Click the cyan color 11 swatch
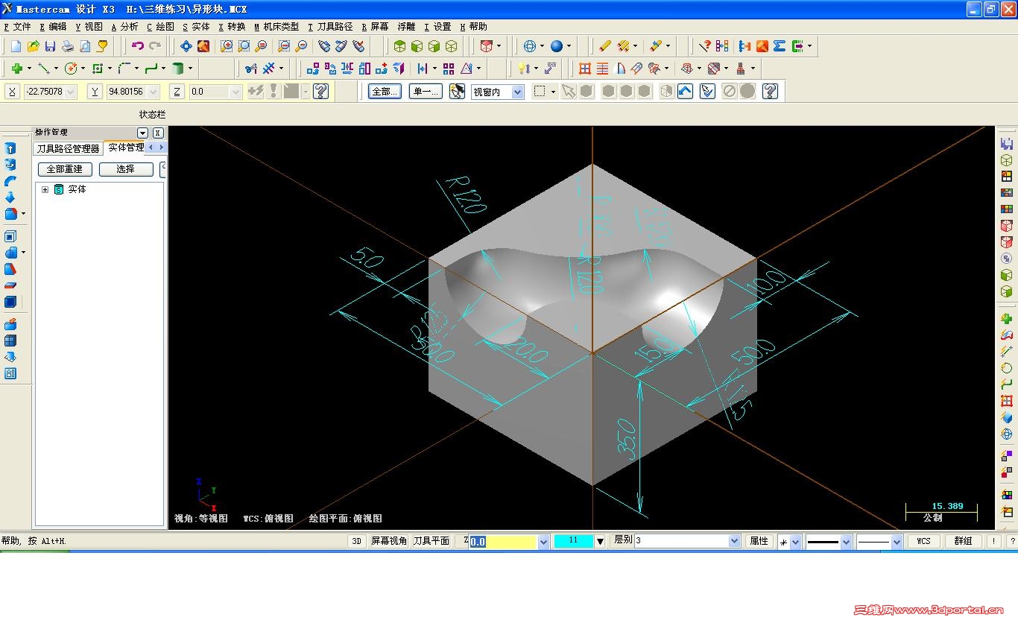 point(573,541)
